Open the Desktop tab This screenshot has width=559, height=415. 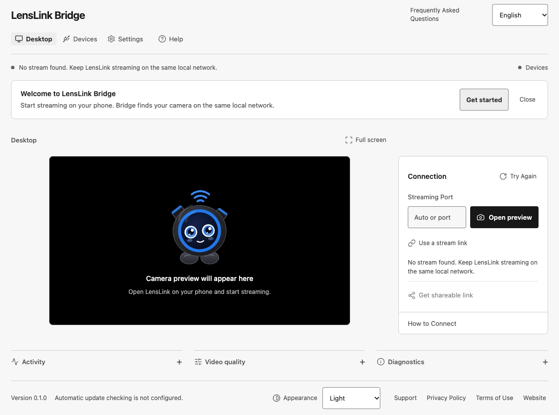point(33,39)
